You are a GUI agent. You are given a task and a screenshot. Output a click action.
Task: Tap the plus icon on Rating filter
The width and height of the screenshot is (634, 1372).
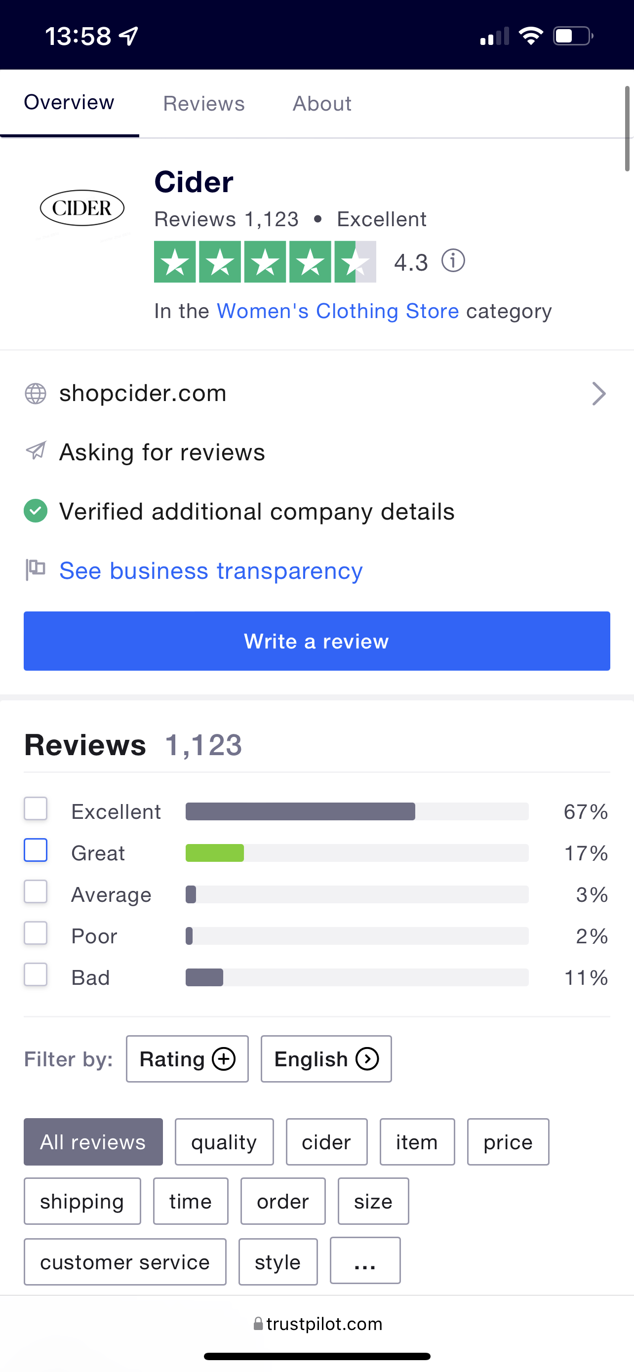point(224,1059)
